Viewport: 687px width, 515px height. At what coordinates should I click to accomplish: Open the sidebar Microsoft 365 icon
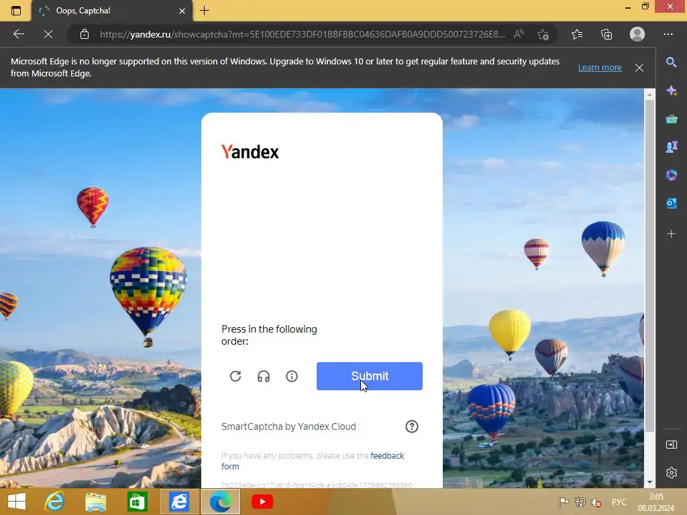(671, 175)
